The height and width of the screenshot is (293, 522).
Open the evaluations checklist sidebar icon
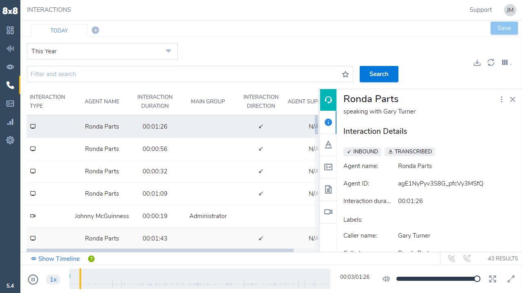10,103
